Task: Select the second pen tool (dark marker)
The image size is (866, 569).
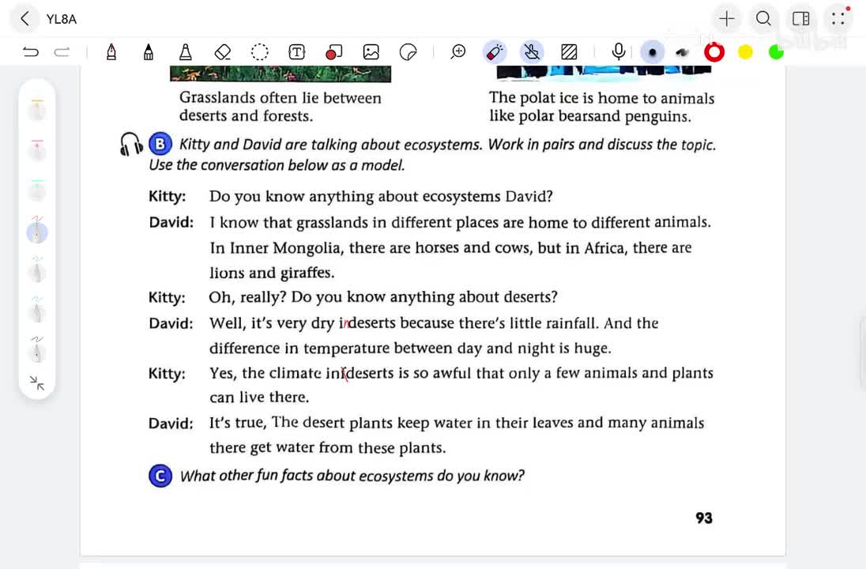Action: (148, 52)
